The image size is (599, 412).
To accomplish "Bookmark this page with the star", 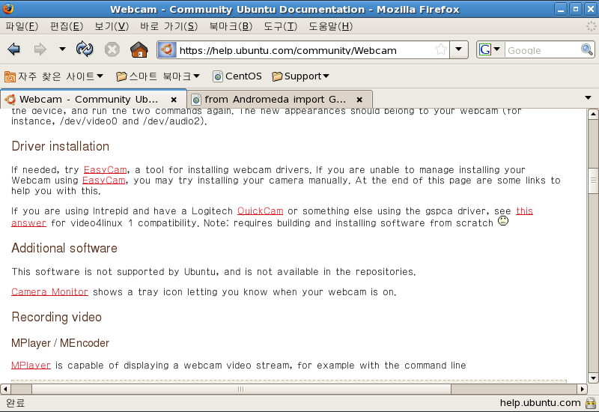I will point(440,49).
